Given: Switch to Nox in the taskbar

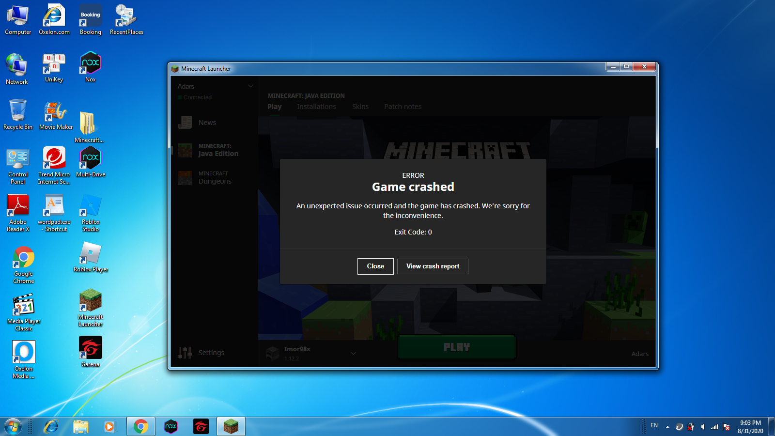Looking at the screenshot, I should click(x=171, y=427).
